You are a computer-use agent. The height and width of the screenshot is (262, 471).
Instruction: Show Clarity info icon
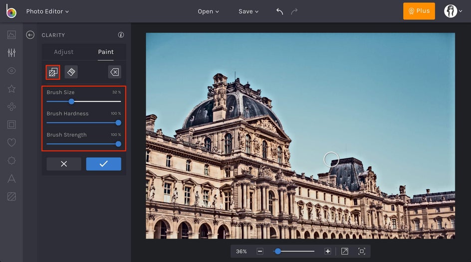click(x=121, y=35)
